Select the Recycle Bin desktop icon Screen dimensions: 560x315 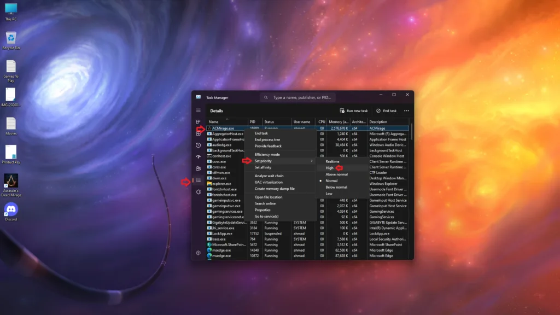(11, 40)
